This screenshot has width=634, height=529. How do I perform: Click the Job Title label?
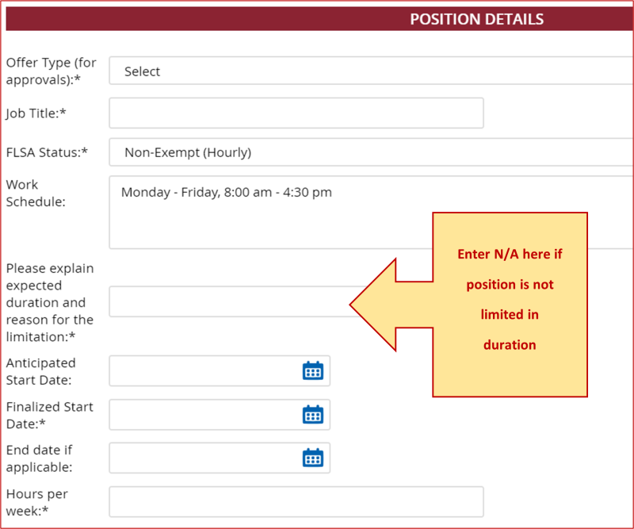[36, 113]
